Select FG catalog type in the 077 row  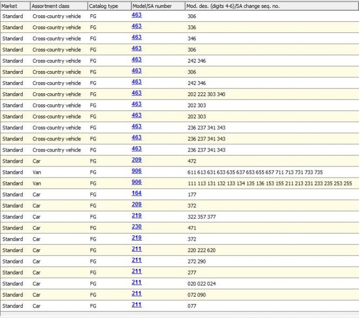93,306
